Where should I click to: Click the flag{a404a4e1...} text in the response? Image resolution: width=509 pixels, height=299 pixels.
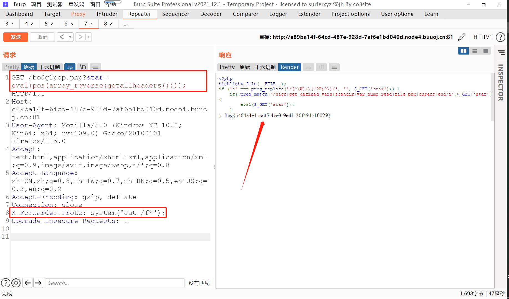pos(277,115)
